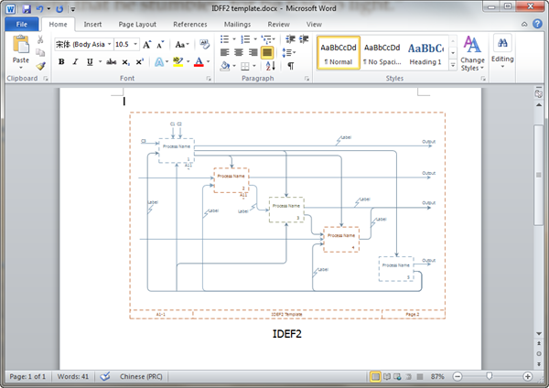This screenshot has height=388, width=549.
Task: Switch to the Mailings tab
Action: click(x=237, y=24)
